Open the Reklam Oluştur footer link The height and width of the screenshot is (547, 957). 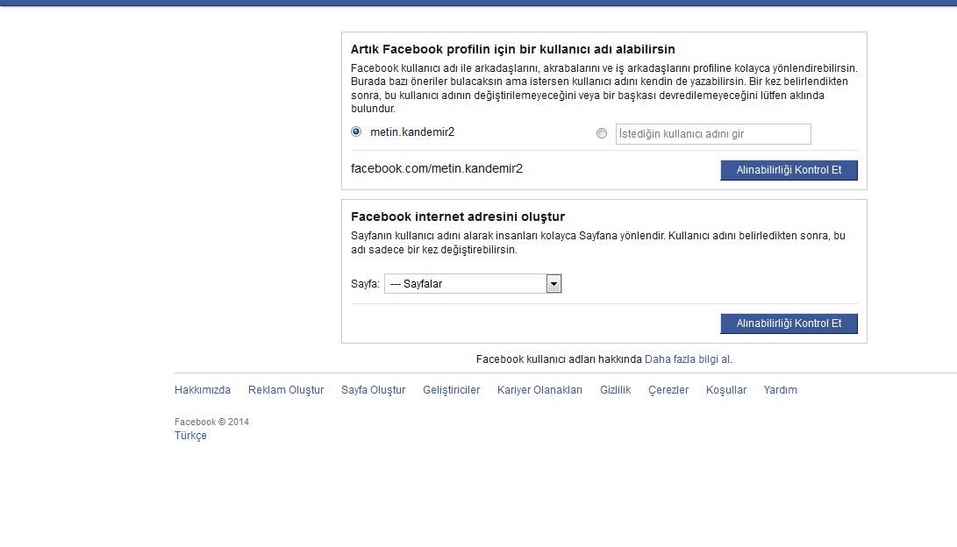coord(286,390)
